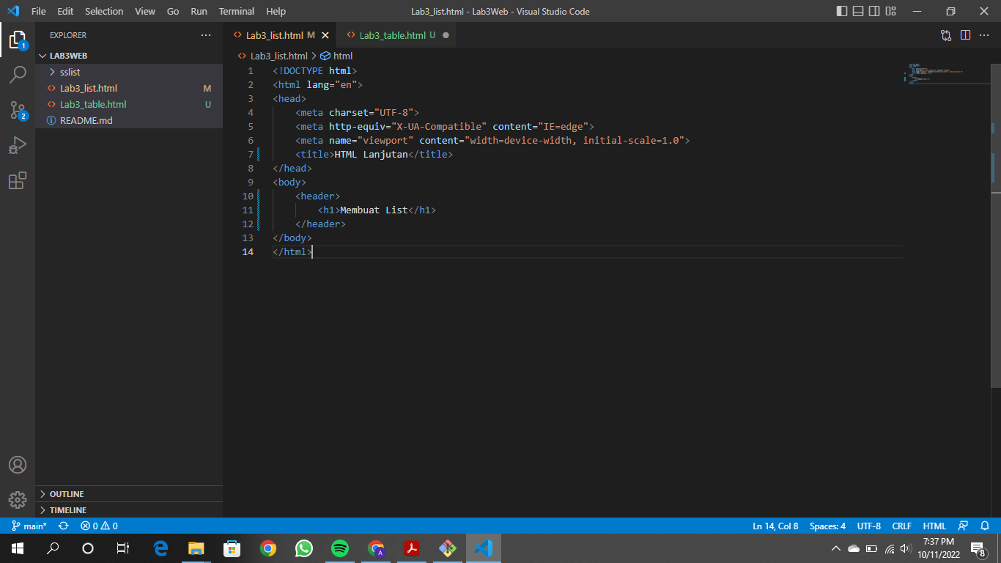
Task: Open the Terminal menu
Action: pyautogui.click(x=237, y=11)
